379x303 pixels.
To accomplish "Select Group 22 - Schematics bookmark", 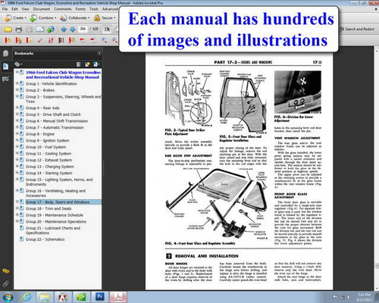I will click(45, 239).
